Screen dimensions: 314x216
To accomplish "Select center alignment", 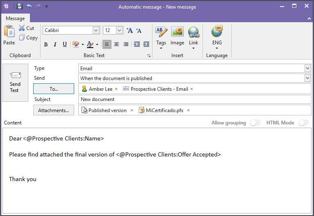I will click(116, 44).
